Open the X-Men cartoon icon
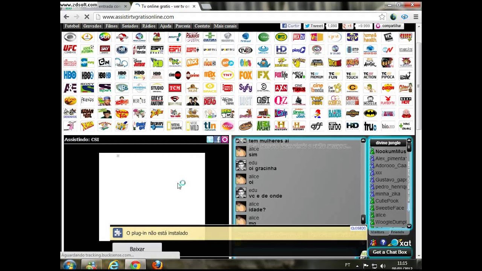This screenshot has width=482, height=271. [x=87, y=126]
